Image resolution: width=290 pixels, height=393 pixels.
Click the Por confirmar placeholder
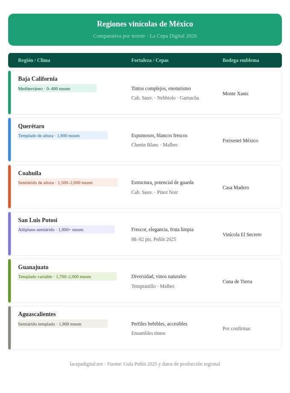[236, 328]
